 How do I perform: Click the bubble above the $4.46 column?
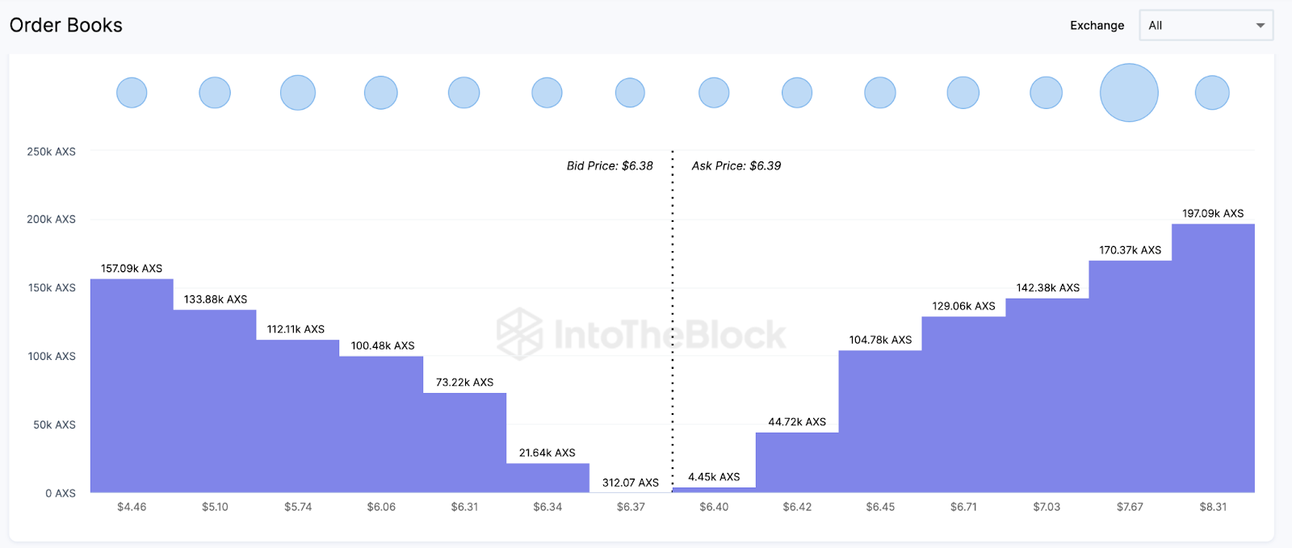pos(132,93)
